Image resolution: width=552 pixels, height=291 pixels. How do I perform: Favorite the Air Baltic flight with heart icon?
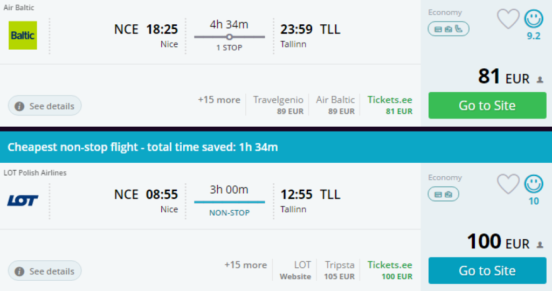pyautogui.click(x=508, y=19)
